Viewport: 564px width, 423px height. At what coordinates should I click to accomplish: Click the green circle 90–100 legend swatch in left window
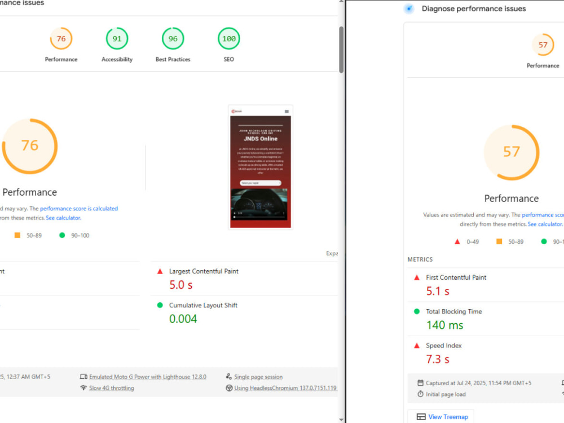coord(62,235)
